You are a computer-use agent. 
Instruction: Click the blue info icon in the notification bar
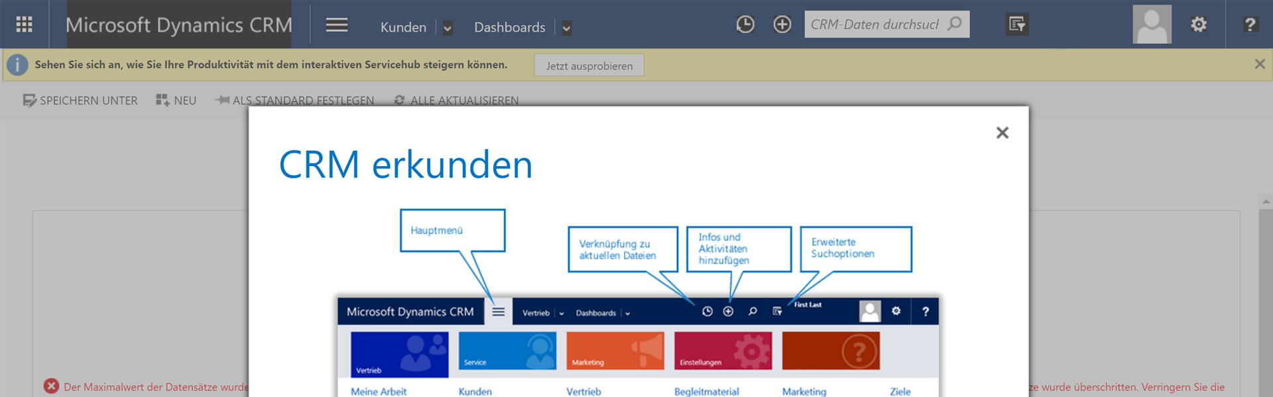pyautogui.click(x=17, y=65)
